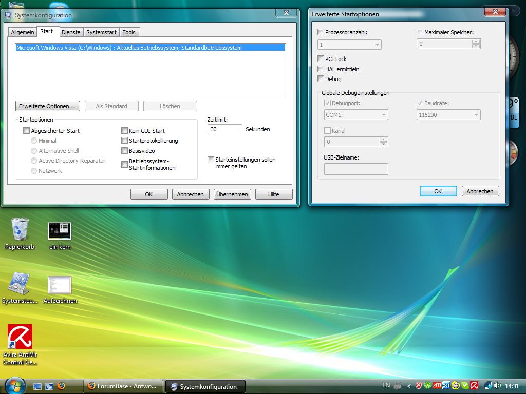Click Systemkonfiguration taskbar button
The height and width of the screenshot is (394, 526).
(205, 386)
